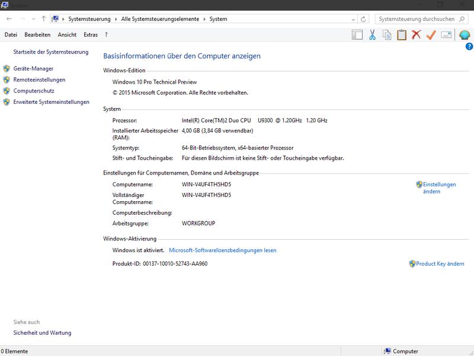Click name value in Computername row
The height and width of the screenshot is (356, 474).
tap(206, 185)
